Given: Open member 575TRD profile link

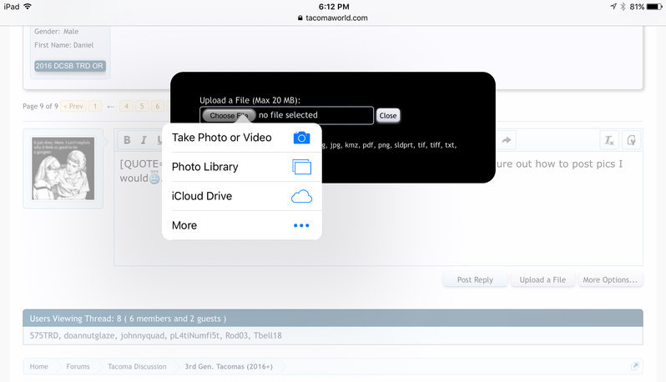Looking at the screenshot, I should point(44,335).
